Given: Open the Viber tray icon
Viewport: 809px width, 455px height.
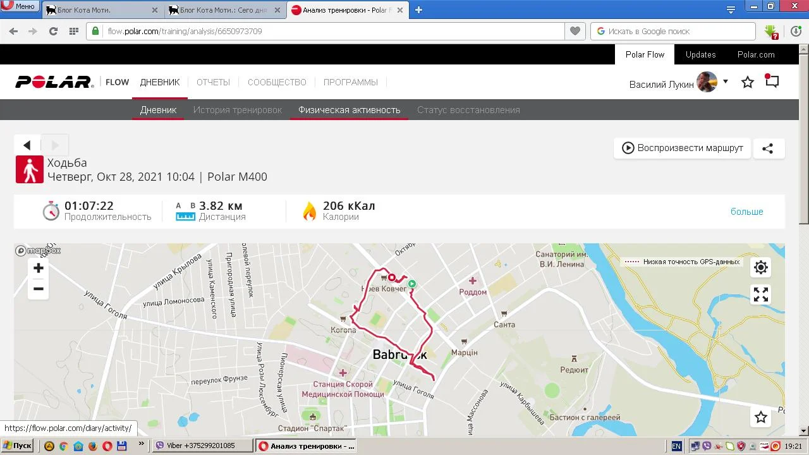Looking at the screenshot, I should pos(707,446).
